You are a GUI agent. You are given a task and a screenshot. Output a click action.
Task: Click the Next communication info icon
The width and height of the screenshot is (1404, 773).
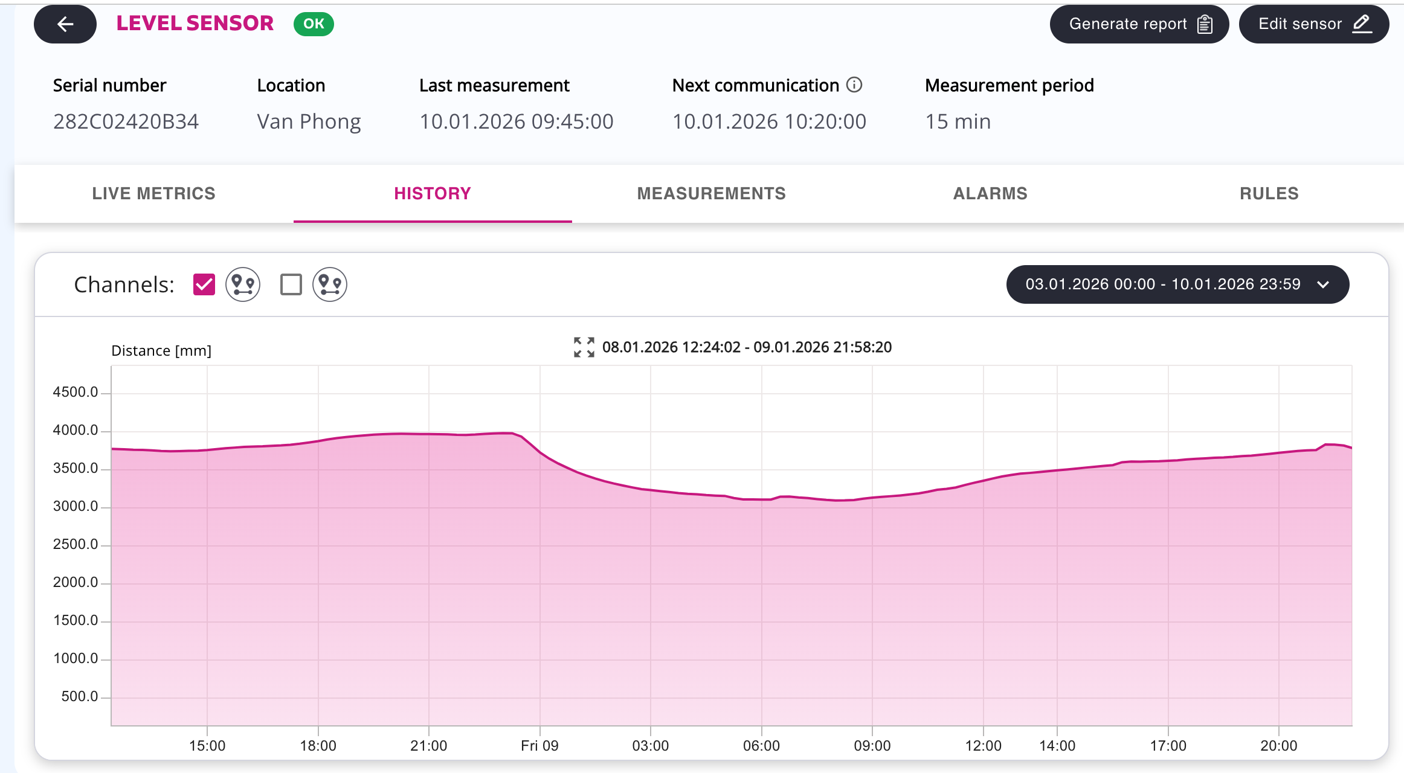click(x=854, y=85)
